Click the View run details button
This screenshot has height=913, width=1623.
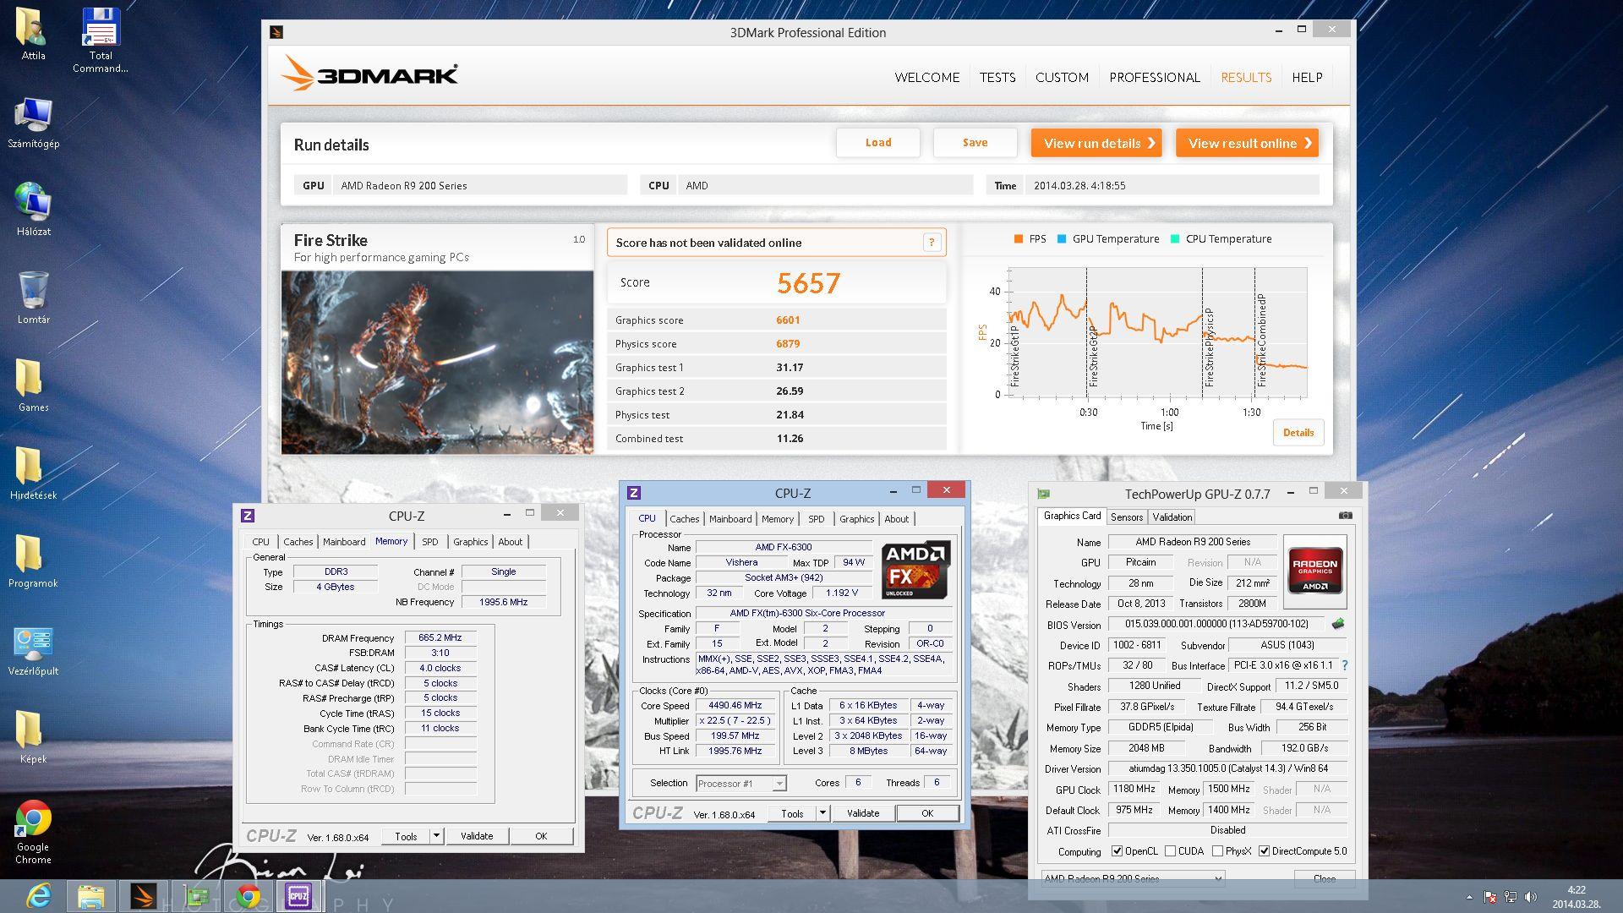pyautogui.click(x=1096, y=143)
